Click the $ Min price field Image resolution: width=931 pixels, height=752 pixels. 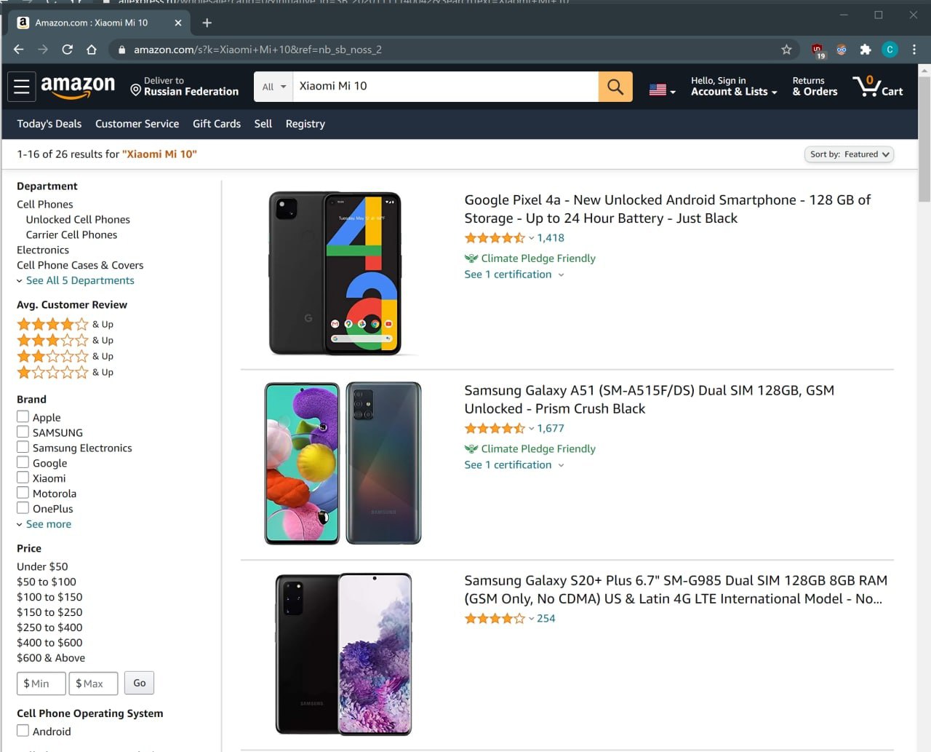tap(41, 684)
